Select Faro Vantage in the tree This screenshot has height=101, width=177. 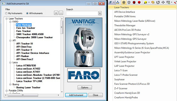(x=24, y=25)
